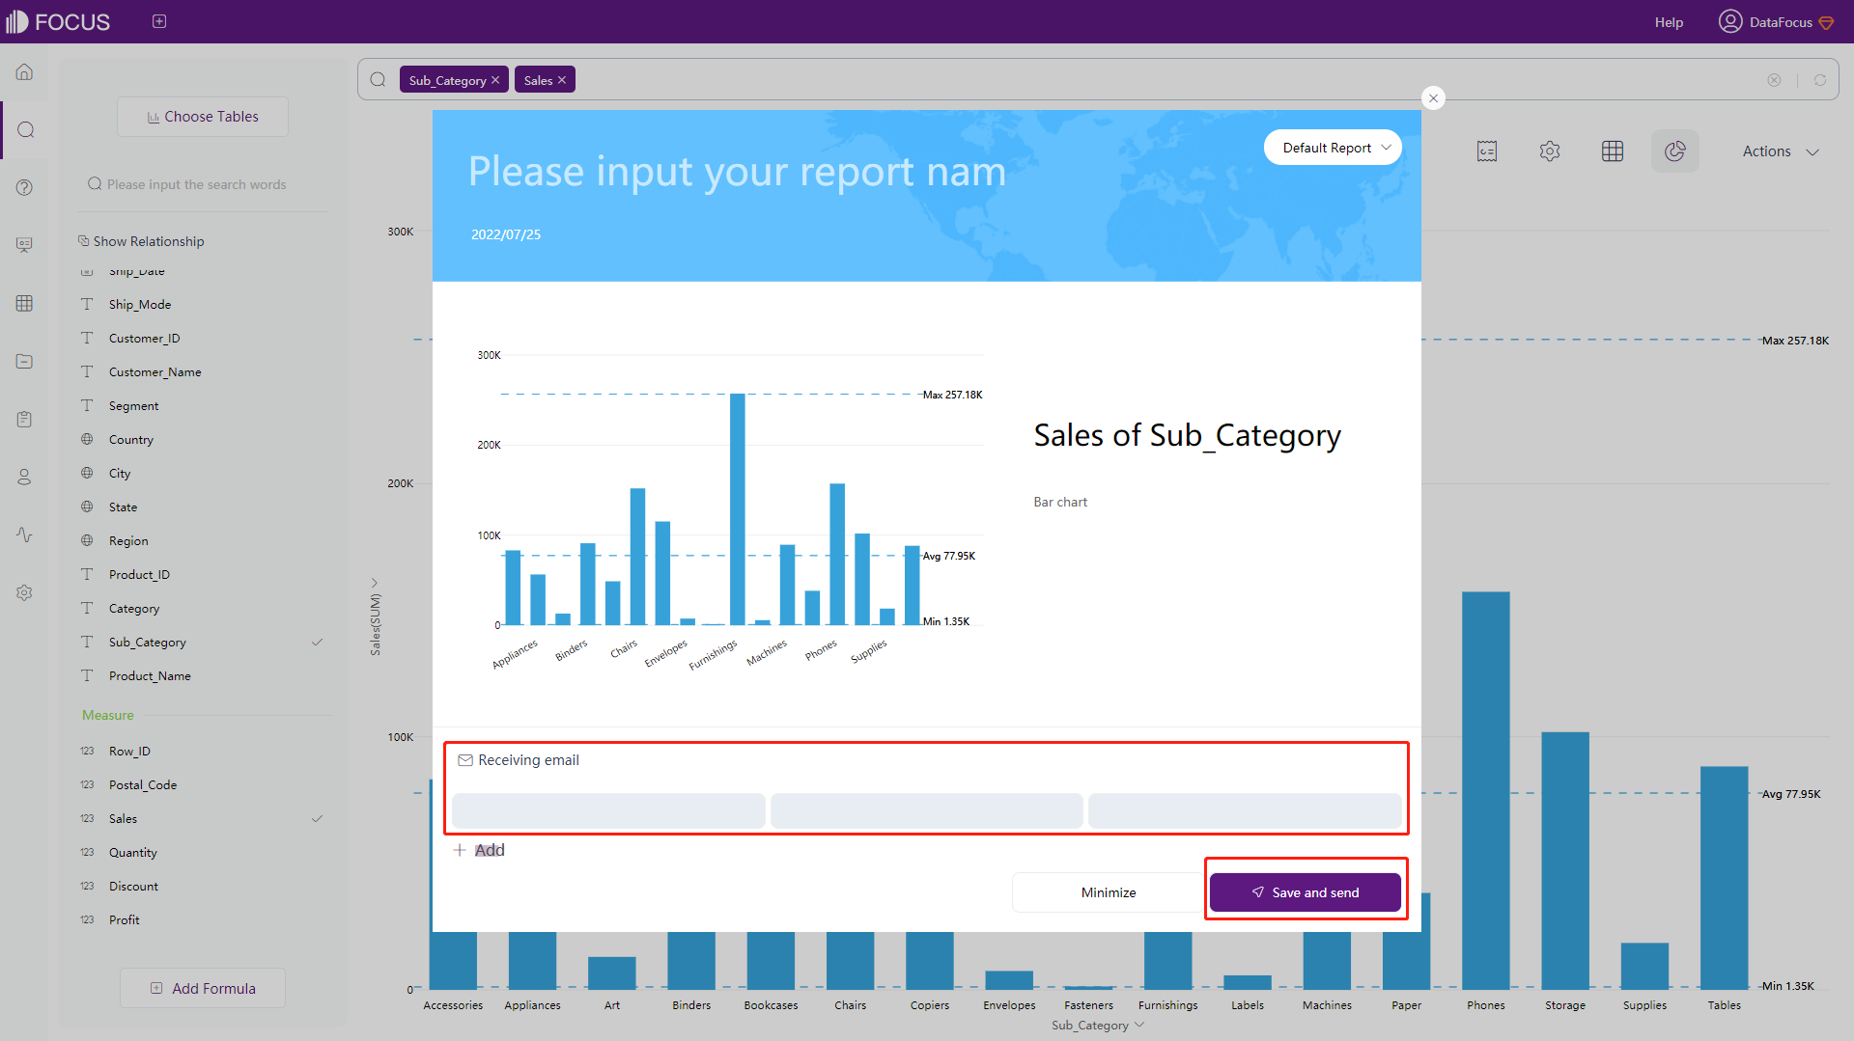The width and height of the screenshot is (1854, 1041).
Task: Click the new tab plus icon
Action: click(159, 21)
